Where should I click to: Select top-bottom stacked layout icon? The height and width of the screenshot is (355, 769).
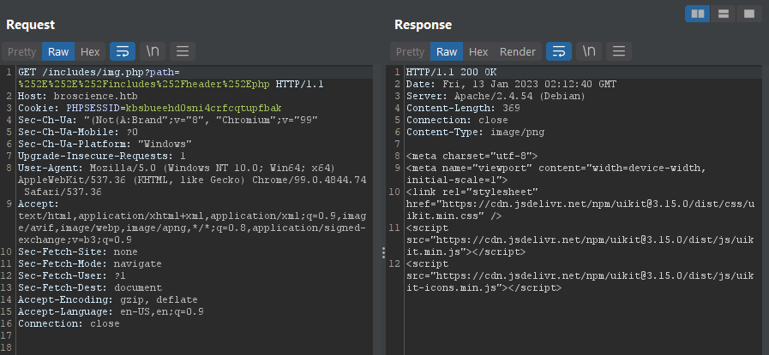[x=723, y=14]
